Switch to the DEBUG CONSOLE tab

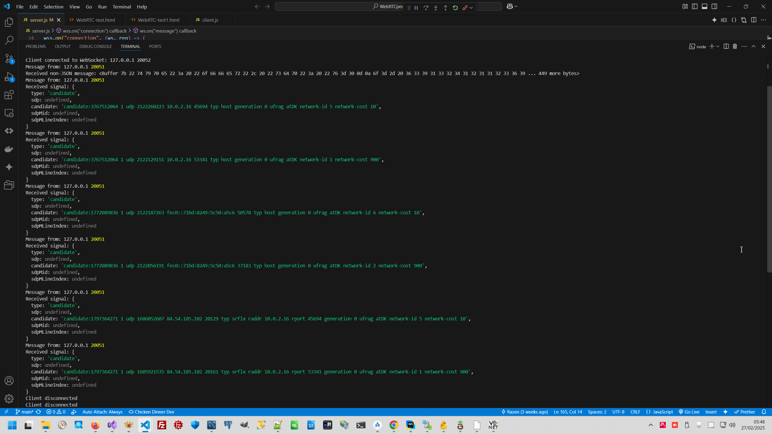click(95, 46)
